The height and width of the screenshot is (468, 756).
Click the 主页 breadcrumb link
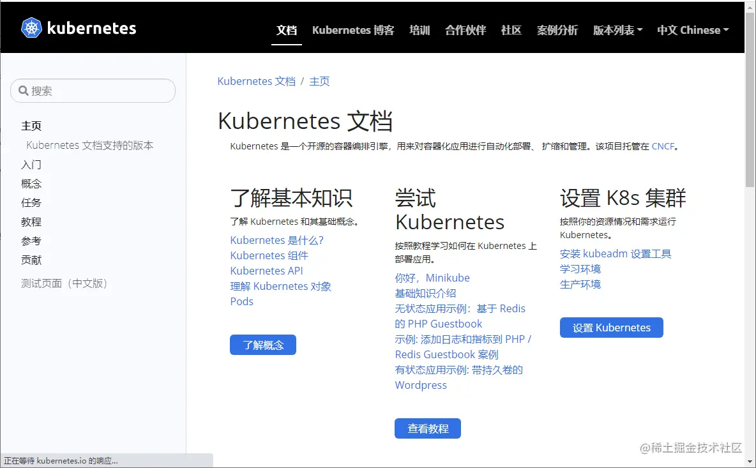[319, 81]
